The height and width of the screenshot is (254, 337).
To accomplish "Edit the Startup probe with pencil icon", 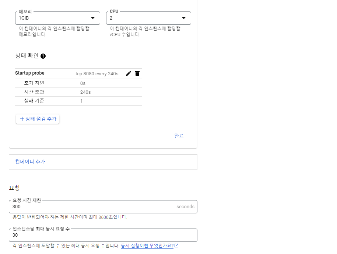I will pyautogui.click(x=129, y=74).
